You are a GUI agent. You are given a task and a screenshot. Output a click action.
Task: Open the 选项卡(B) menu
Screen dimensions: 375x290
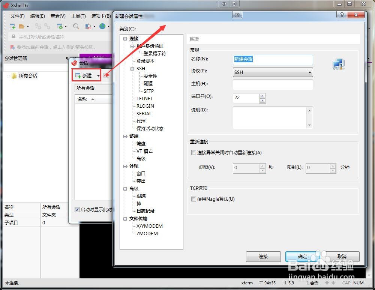[x=101, y=16]
